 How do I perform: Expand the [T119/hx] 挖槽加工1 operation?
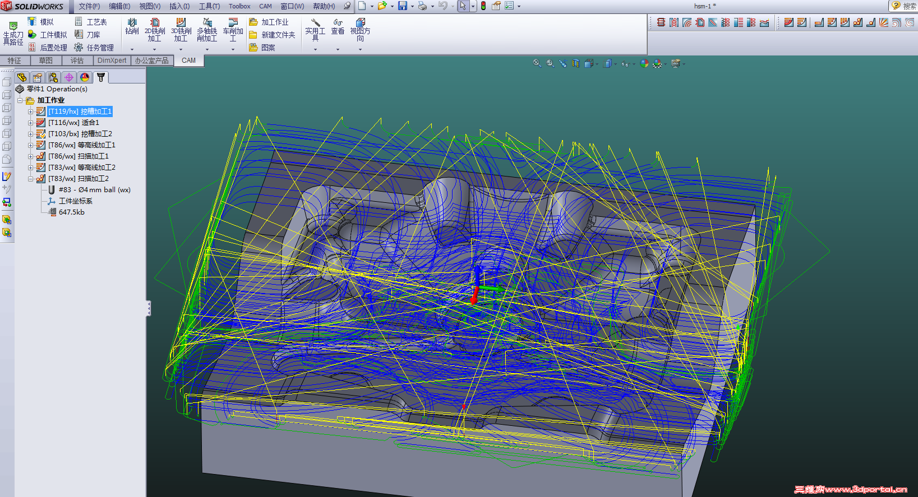(30, 112)
